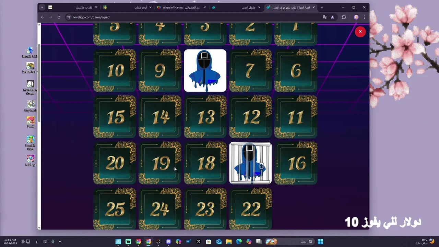Open the tab search dropdown
The height and width of the screenshot is (247, 439).
click(x=42, y=7)
